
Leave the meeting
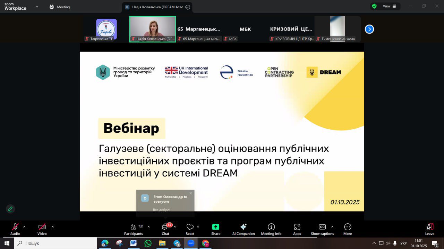(429, 229)
